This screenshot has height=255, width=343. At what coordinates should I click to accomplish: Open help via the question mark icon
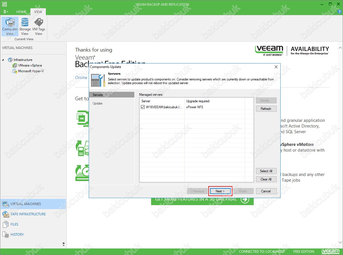[x=340, y=11]
